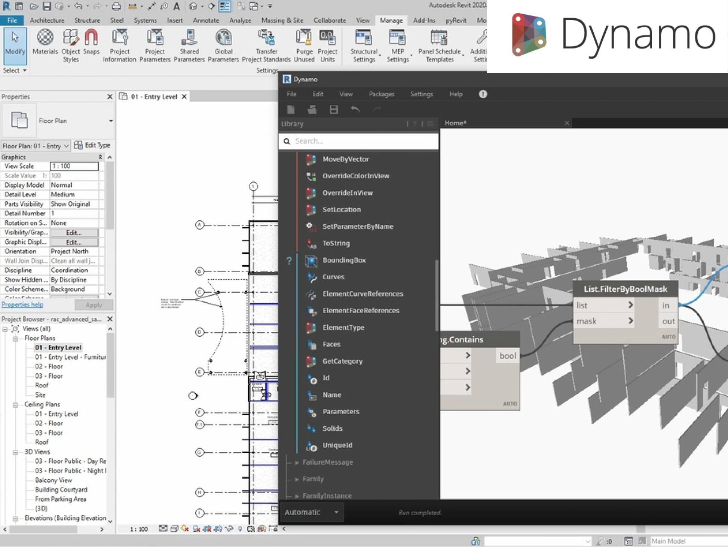Collapse Floor Plans tree node
The height and width of the screenshot is (547, 728).
(x=16, y=338)
